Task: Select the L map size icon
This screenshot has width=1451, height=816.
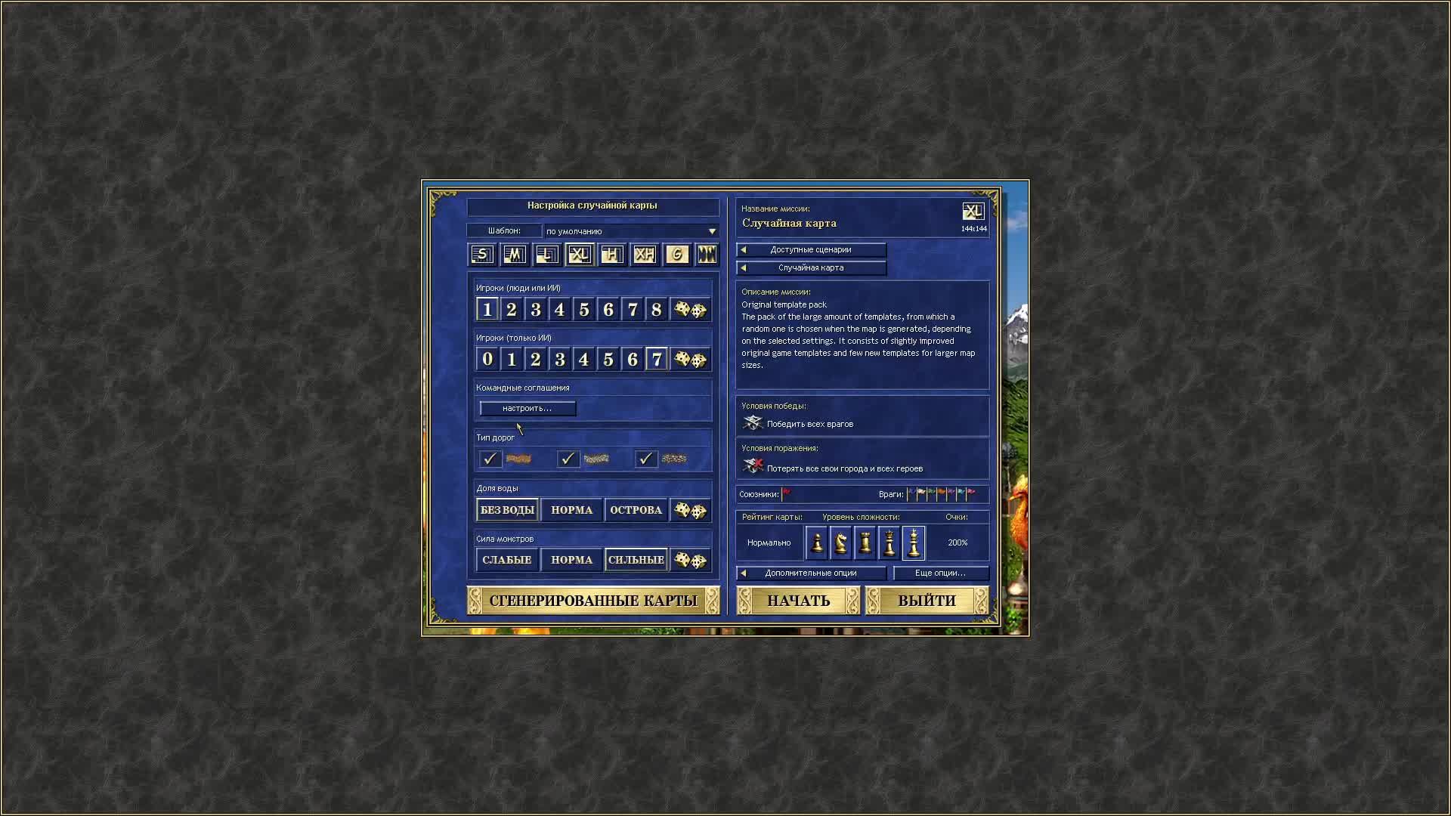Action: click(x=547, y=255)
